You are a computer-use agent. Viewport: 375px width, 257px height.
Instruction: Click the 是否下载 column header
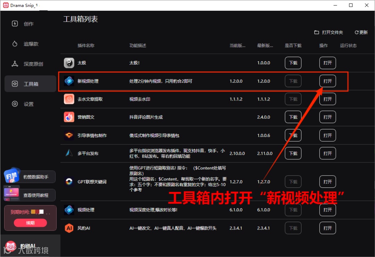(x=293, y=46)
